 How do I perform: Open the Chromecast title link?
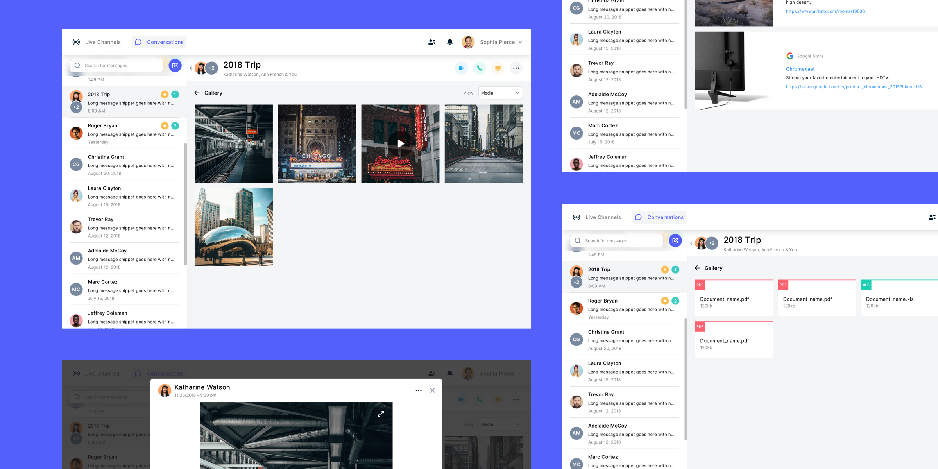pos(800,69)
